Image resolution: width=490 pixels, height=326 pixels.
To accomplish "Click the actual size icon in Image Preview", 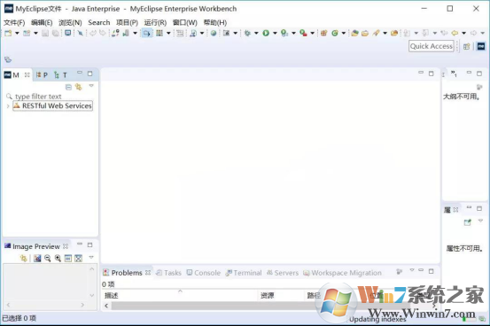I will (68, 258).
